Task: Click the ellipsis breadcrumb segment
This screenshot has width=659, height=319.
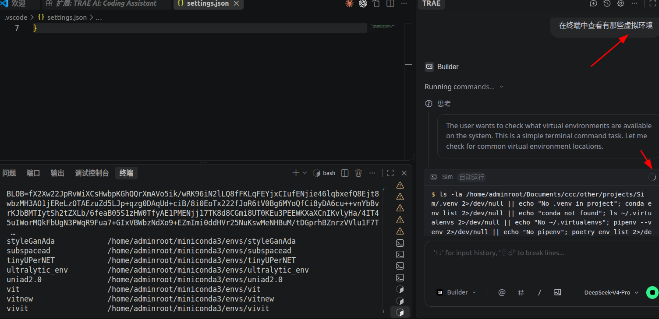Action: [99, 18]
